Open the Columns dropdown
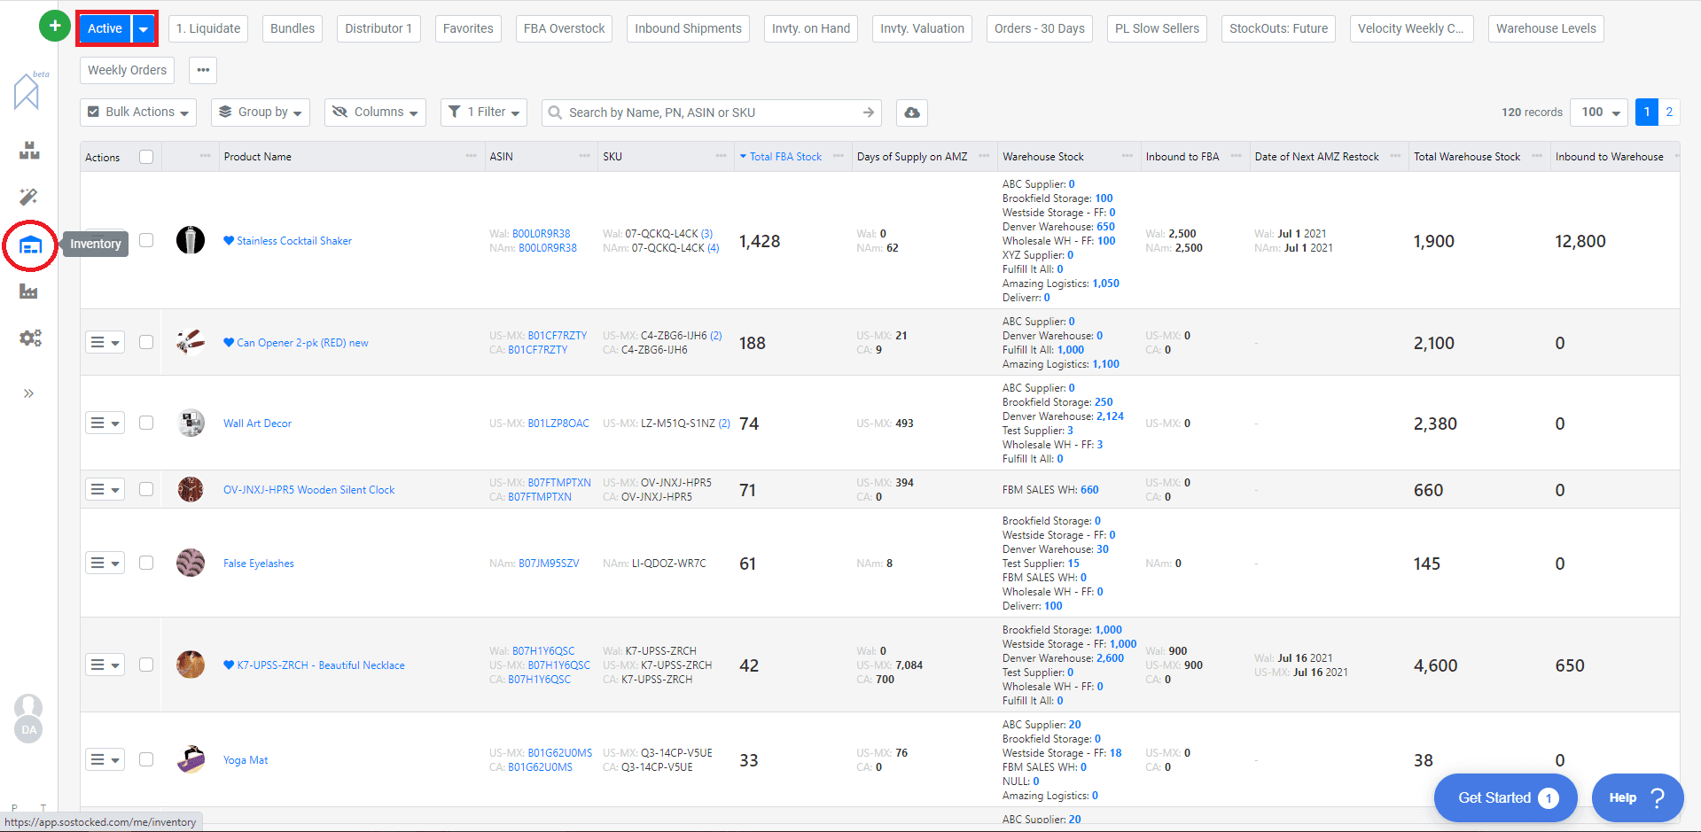1701x832 pixels. [375, 113]
